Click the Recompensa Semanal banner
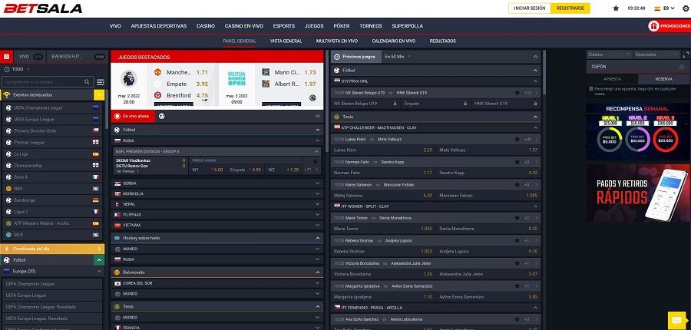 pos(638,132)
